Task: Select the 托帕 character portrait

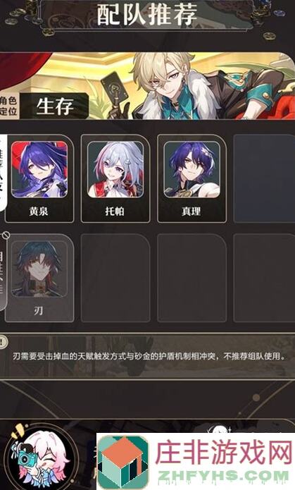Action: point(115,169)
